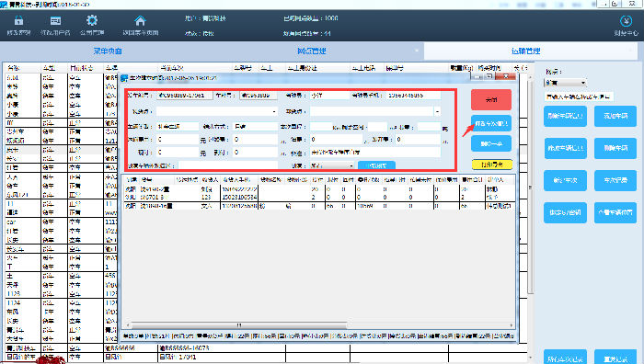Viewport: 644px width, 364px height.
Task: Expand the loading-point dropdown in the dialog
Action: [274, 111]
